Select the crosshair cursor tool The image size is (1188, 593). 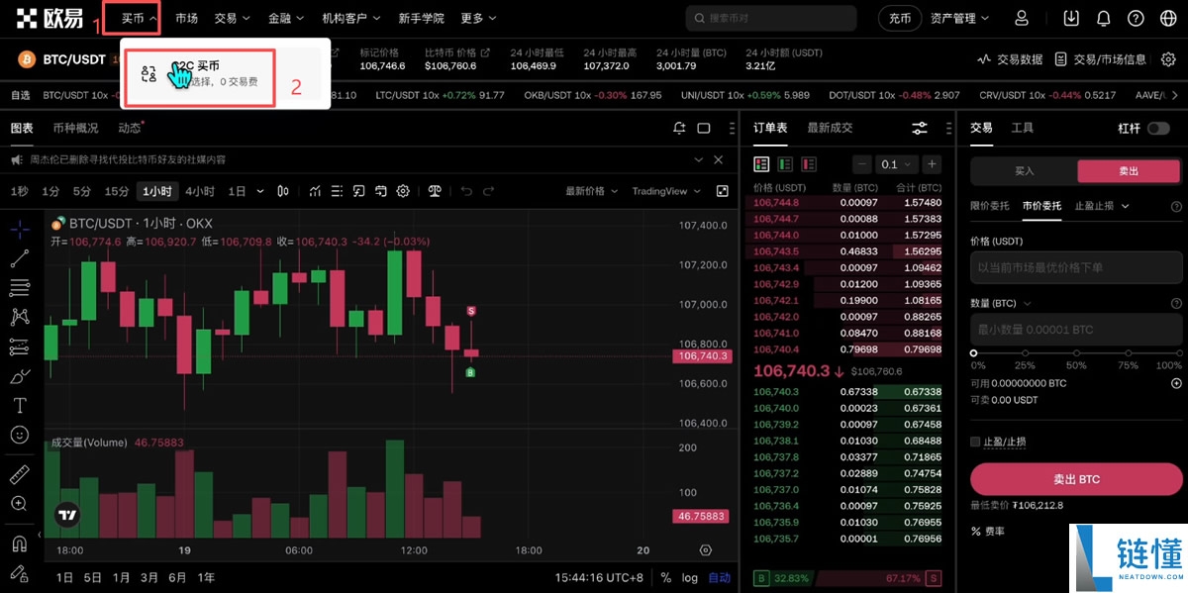click(x=20, y=230)
